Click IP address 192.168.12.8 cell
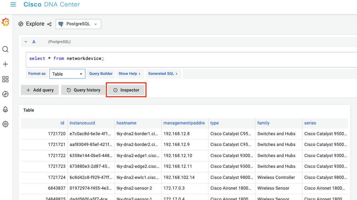The height and width of the screenshot is (200, 357). tap(185, 134)
